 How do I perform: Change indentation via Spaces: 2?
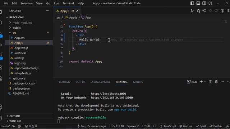point(133,126)
